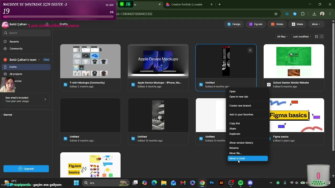Screen dimensions: 335x188
Task: Open Figma notifications bell
Action: pos(47,24)
